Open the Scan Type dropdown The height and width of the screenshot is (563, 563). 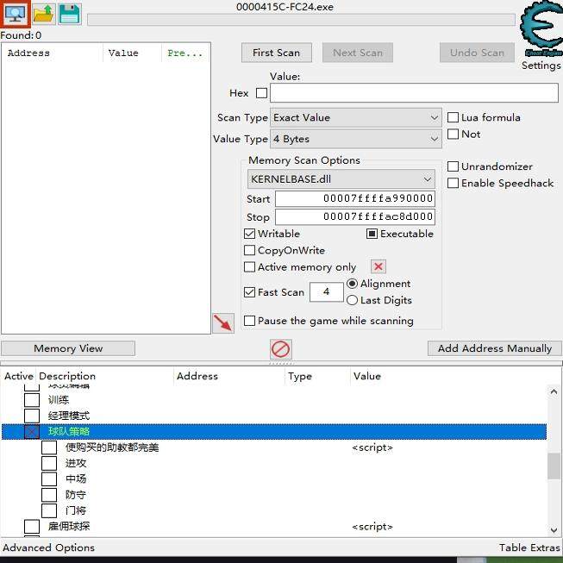click(x=356, y=117)
